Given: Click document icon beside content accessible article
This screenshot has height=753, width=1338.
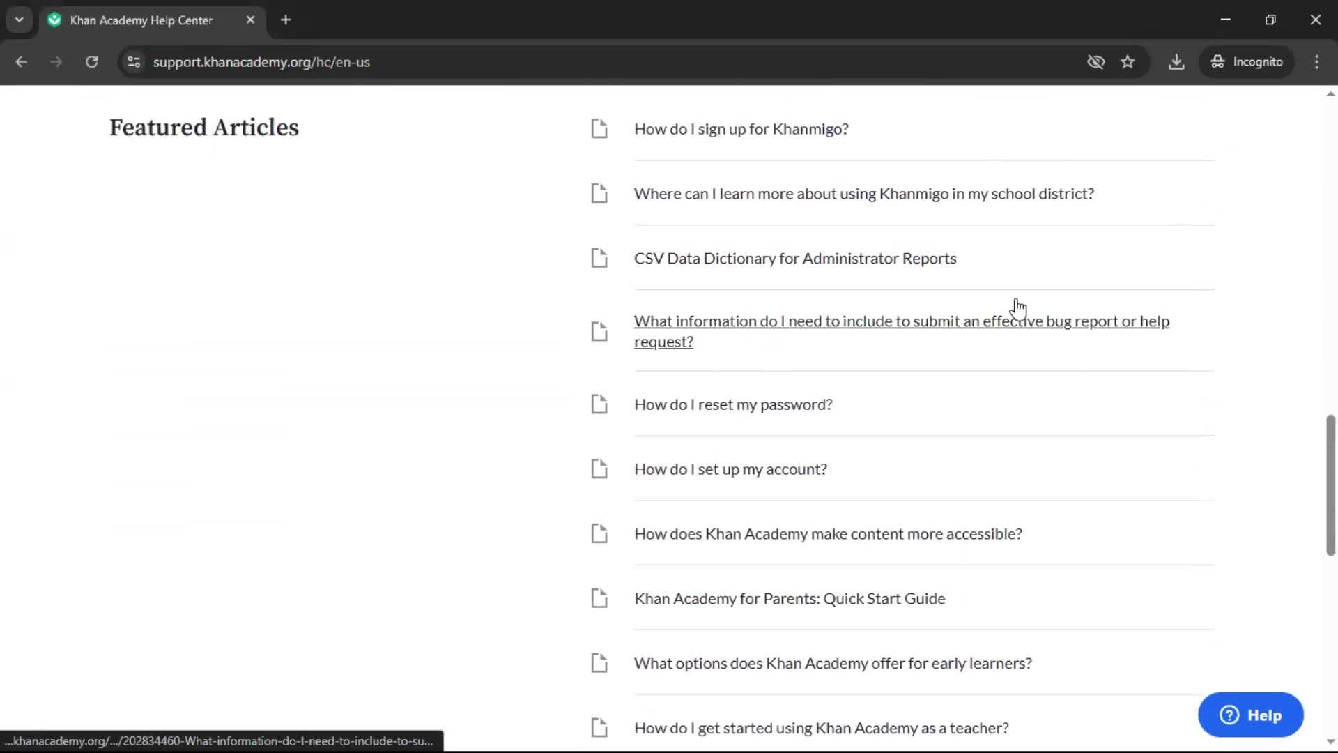Looking at the screenshot, I should click(x=599, y=534).
